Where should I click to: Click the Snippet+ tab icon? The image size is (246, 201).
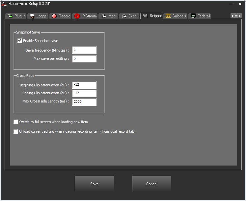coord(168,16)
